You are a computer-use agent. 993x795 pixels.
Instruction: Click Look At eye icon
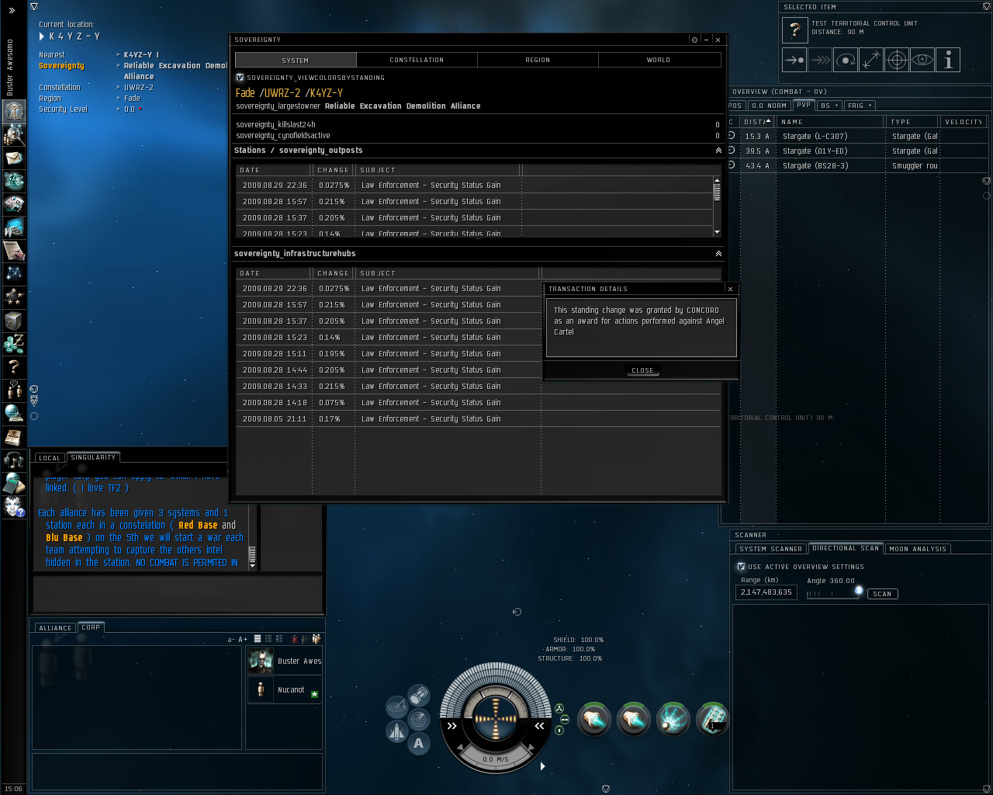pos(922,60)
